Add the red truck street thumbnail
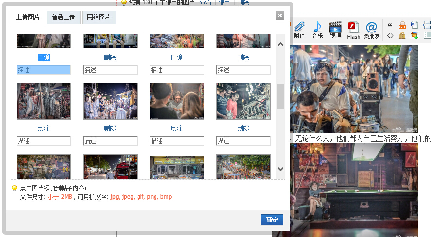Viewport: 431px width, 237px height. point(110,167)
